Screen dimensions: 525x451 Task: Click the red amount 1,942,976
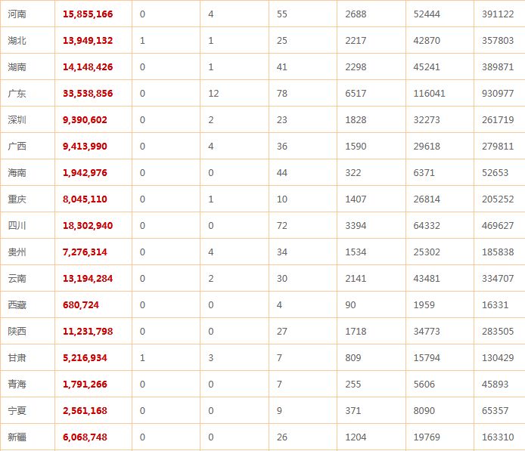point(85,172)
